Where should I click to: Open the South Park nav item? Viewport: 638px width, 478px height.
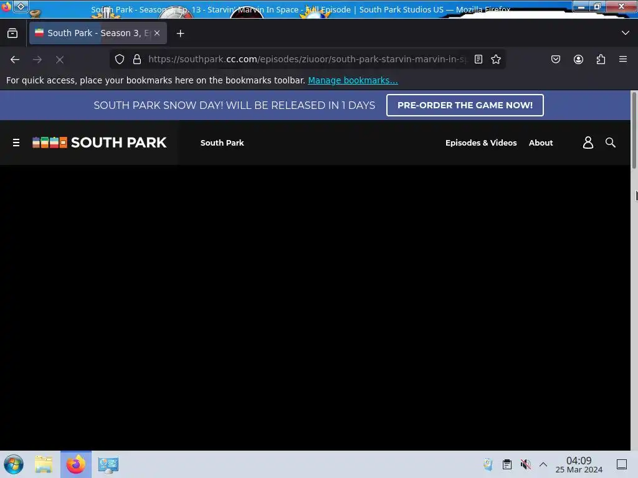[x=222, y=143]
